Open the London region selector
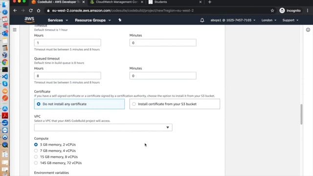 click(x=269, y=20)
